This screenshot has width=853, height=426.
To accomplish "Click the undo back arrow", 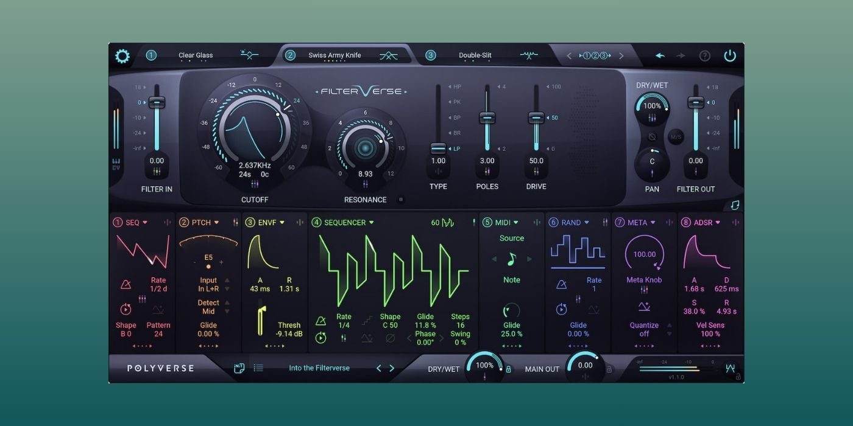I will click(x=660, y=56).
